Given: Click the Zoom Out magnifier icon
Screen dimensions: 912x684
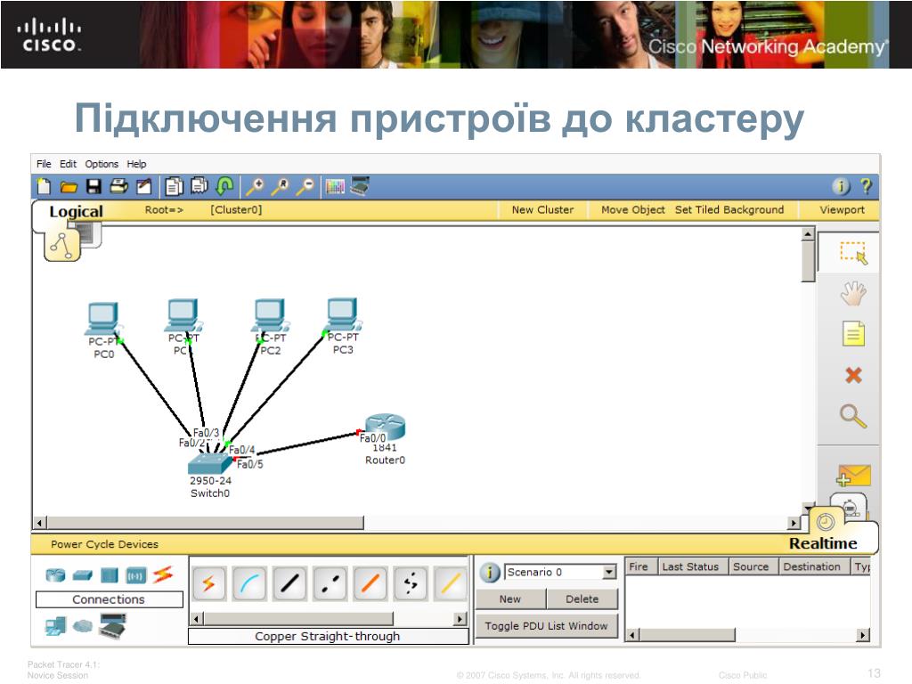Looking at the screenshot, I should click(305, 186).
